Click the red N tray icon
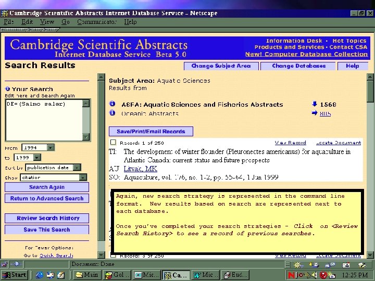375x281 pixels. point(291,275)
